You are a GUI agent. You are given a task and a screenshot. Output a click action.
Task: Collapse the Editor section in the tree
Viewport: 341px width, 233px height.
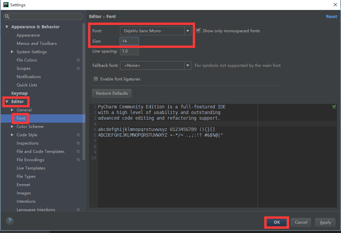7,101
